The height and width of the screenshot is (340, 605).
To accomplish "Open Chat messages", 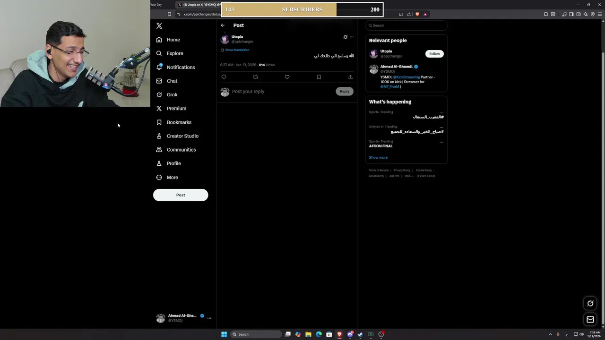I will [166, 81].
